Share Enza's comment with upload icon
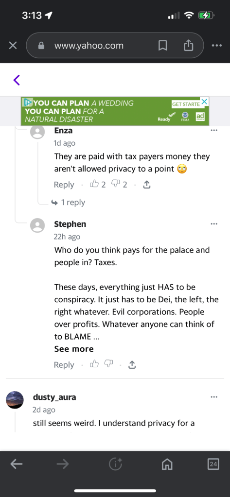Viewport: 230px width, 497px height. click(146, 185)
